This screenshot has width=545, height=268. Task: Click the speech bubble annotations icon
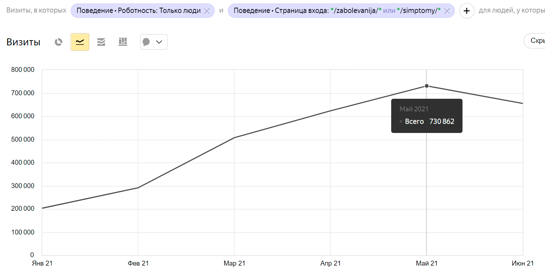146,42
